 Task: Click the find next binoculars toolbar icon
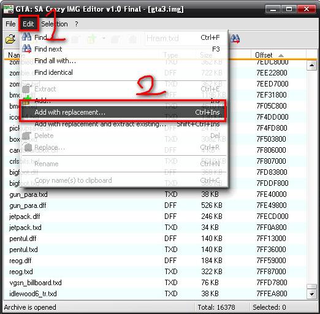click(x=235, y=39)
